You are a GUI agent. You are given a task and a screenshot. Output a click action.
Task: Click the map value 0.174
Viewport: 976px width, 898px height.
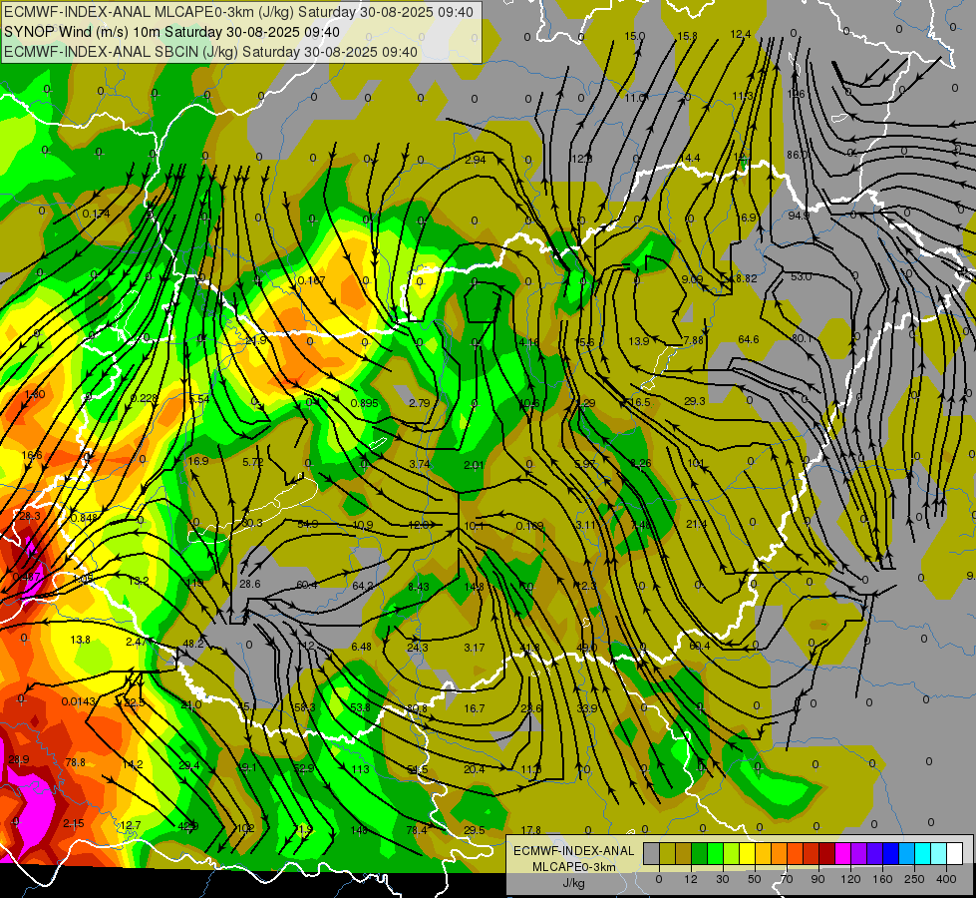[96, 214]
